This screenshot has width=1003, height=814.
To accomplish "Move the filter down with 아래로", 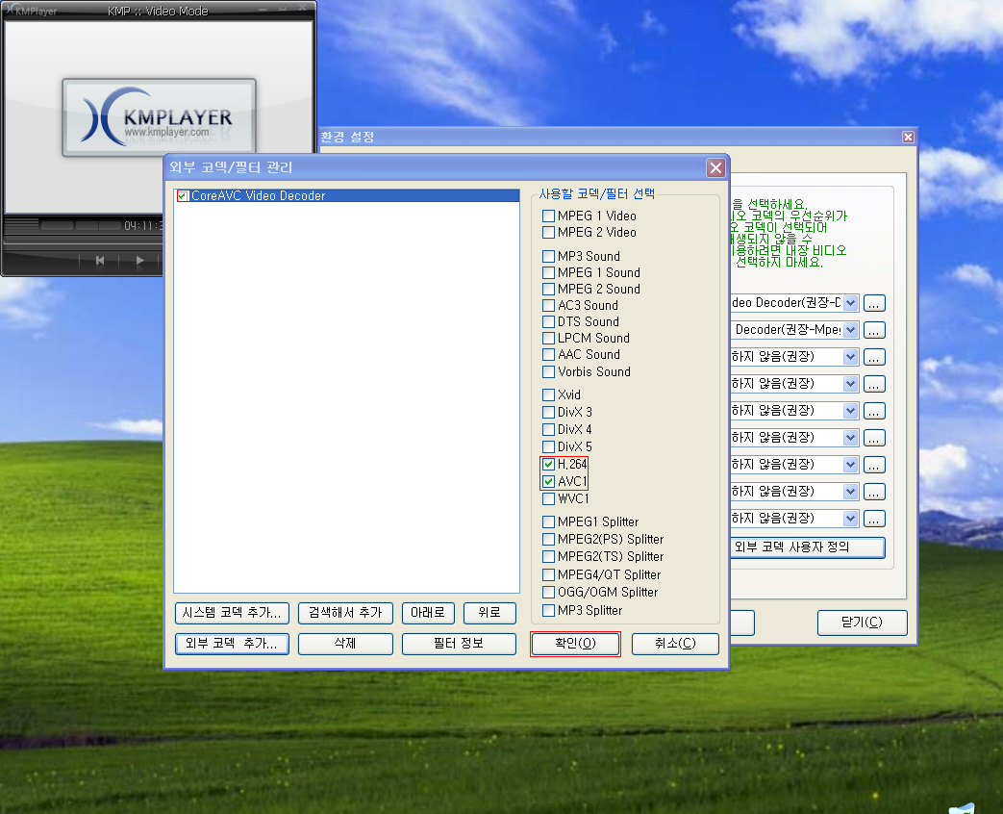I will tap(428, 613).
